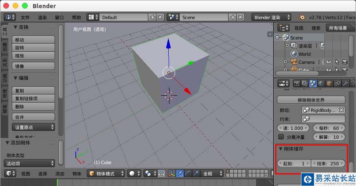Open the Info editor type selector
Image resolution: width=356 pixels, height=186 pixels.
click(x=10, y=17)
